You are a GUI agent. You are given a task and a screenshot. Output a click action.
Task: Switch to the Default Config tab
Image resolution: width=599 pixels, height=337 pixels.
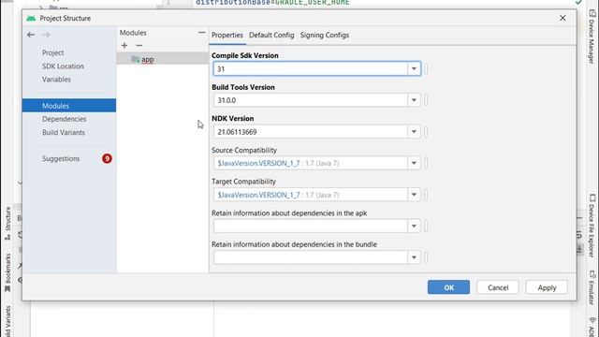pos(271,36)
